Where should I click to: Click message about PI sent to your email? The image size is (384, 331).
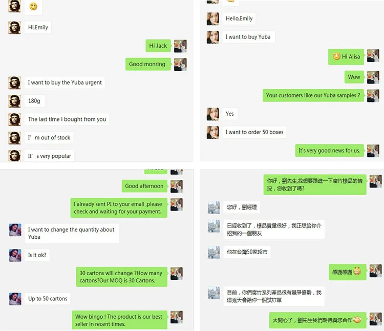click(x=119, y=208)
